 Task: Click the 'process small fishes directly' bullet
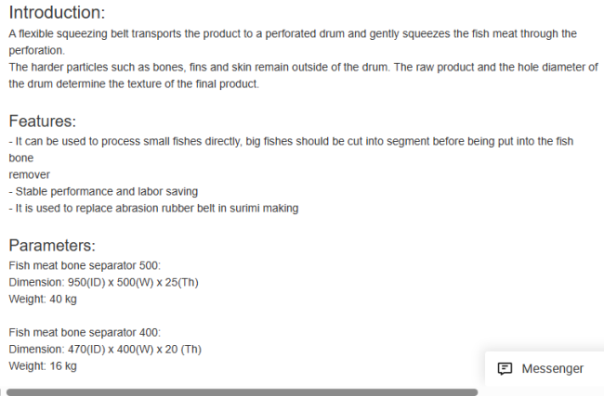click(291, 142)
